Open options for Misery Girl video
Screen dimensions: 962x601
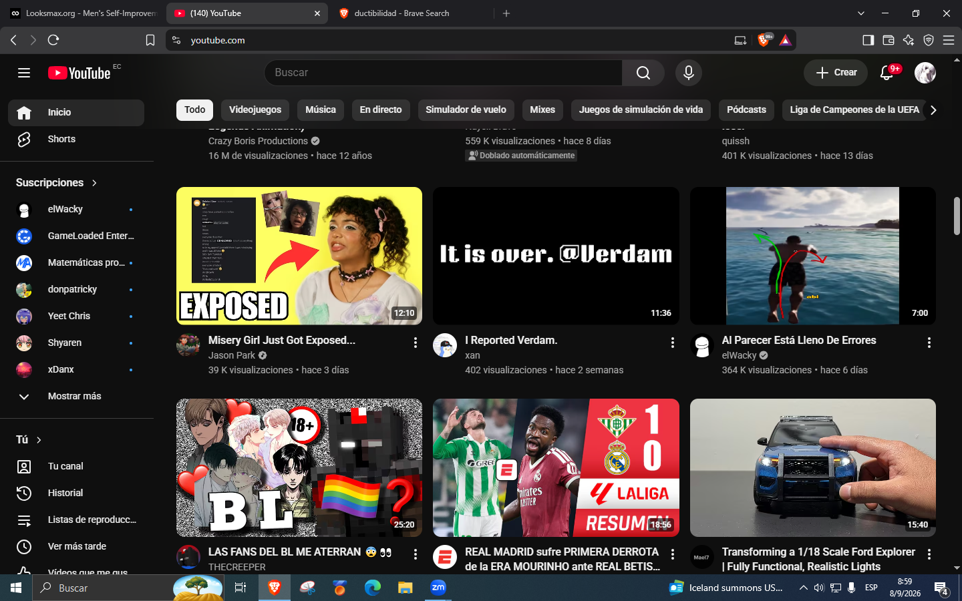(x=416, y=343)
